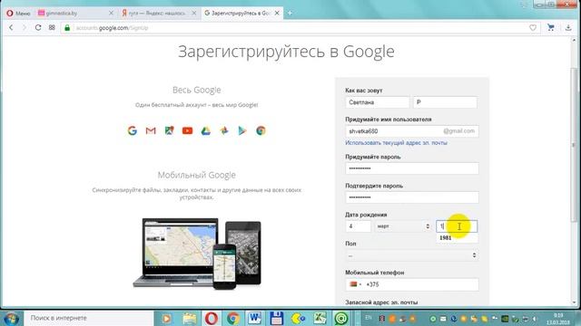The width and height of the screenshot is (581, 326).
Task: Switch to the Яндекс search results tab
Action: 160,13
